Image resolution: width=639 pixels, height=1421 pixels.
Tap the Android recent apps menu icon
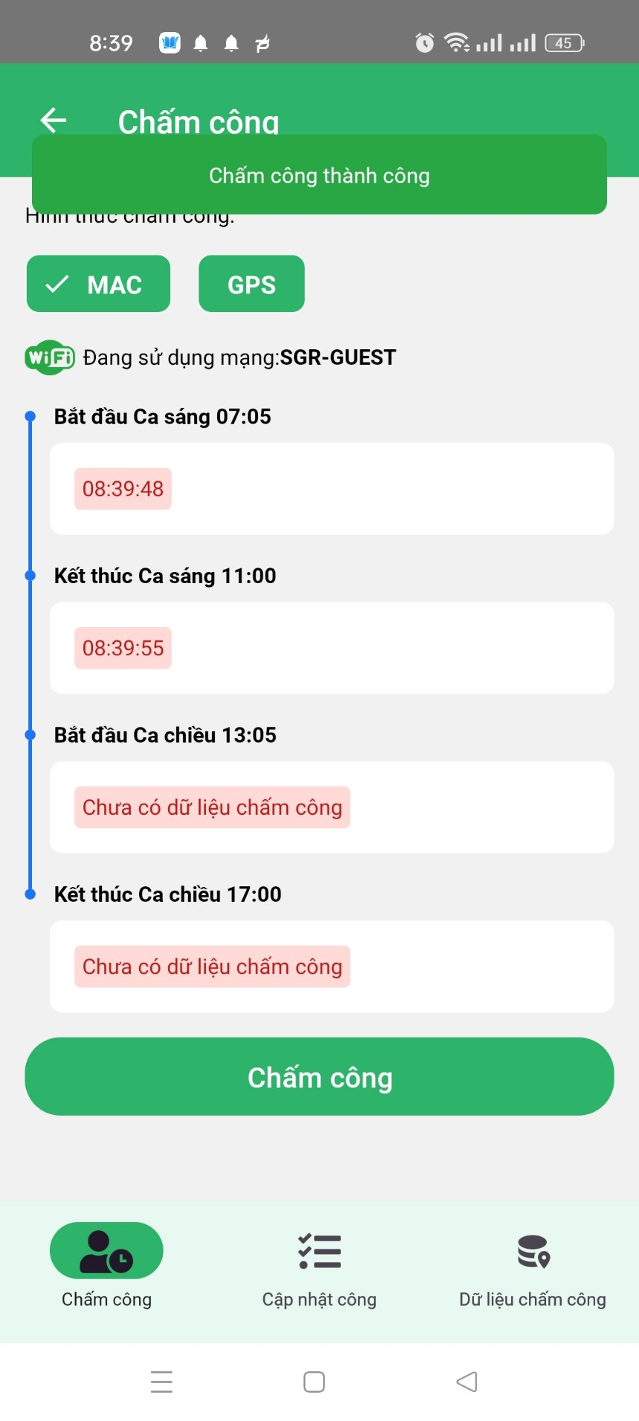[x=161, y=1382]
